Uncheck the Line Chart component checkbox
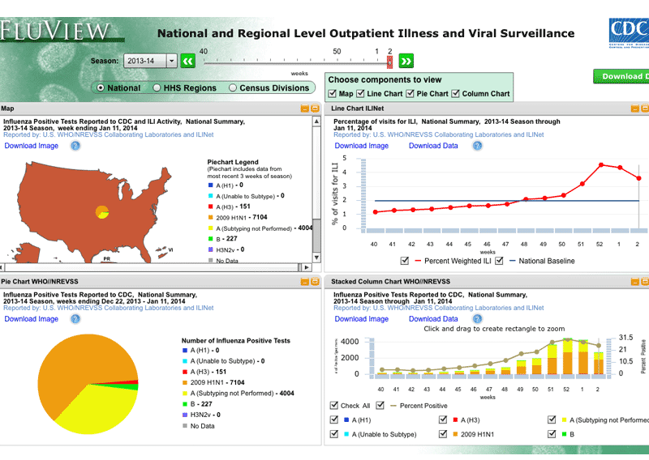Image resolution: width=649 pixels, height=460 pixels. coord(360,94)
